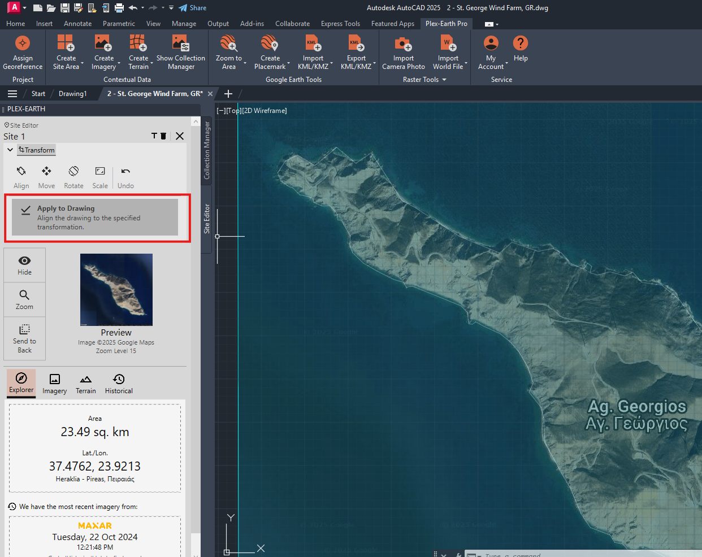The image size is (702, 557).
Task: Click the Save As icon in quick access toolbar
Action: click(x=78, y=8)
